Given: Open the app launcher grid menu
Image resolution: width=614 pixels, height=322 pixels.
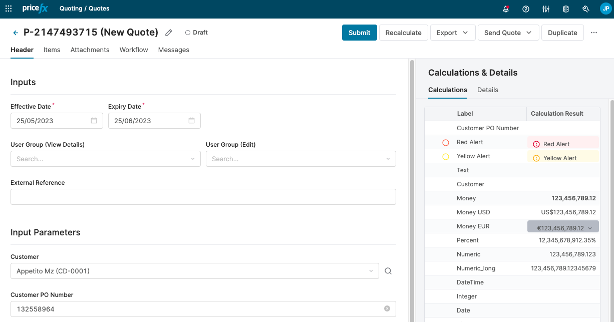Looking at the screenshot, I should tap(9, 9).
